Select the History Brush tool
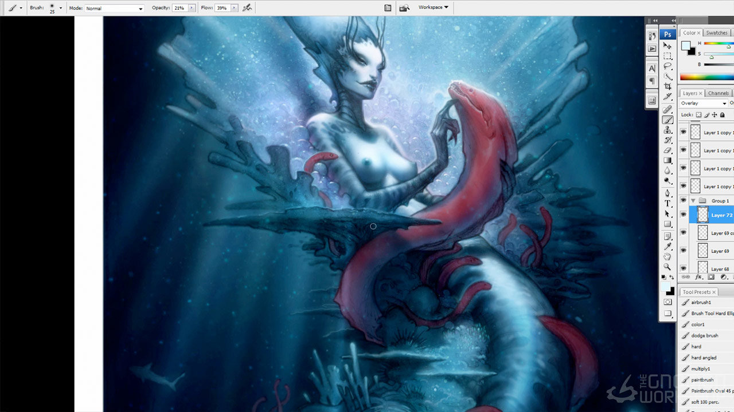The width and height of the screenshot is (734, 412). [x=667, y=140]
